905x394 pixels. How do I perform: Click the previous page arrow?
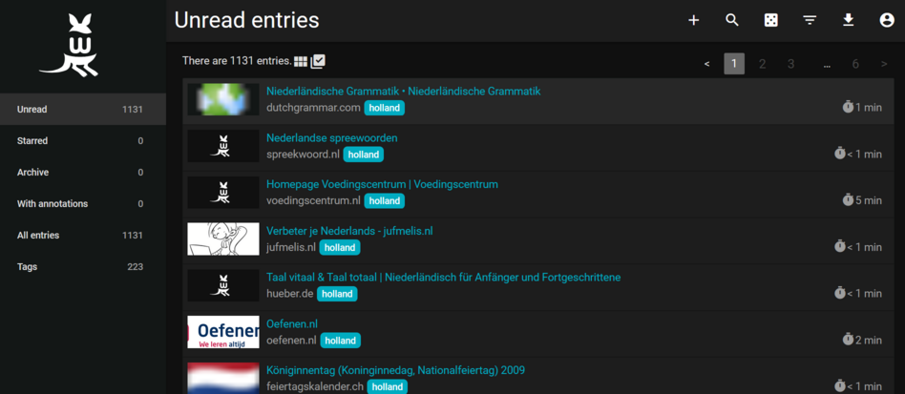707,64
